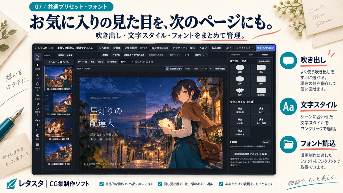Switch to スマホ版 view
The image size is (343, 193).
tap(116, 55)
